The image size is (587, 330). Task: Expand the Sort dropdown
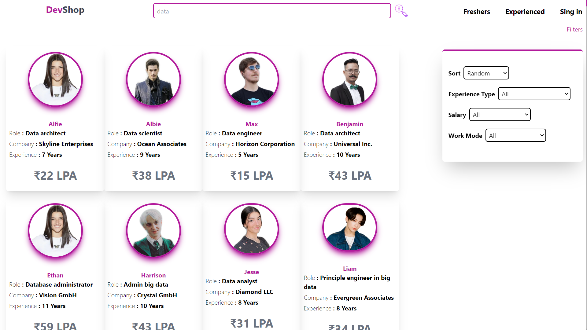point(486,73)
